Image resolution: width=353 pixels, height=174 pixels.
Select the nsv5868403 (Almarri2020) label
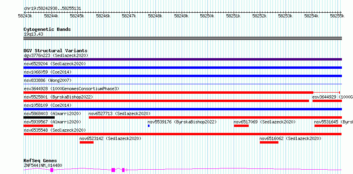tap(52, 113)
